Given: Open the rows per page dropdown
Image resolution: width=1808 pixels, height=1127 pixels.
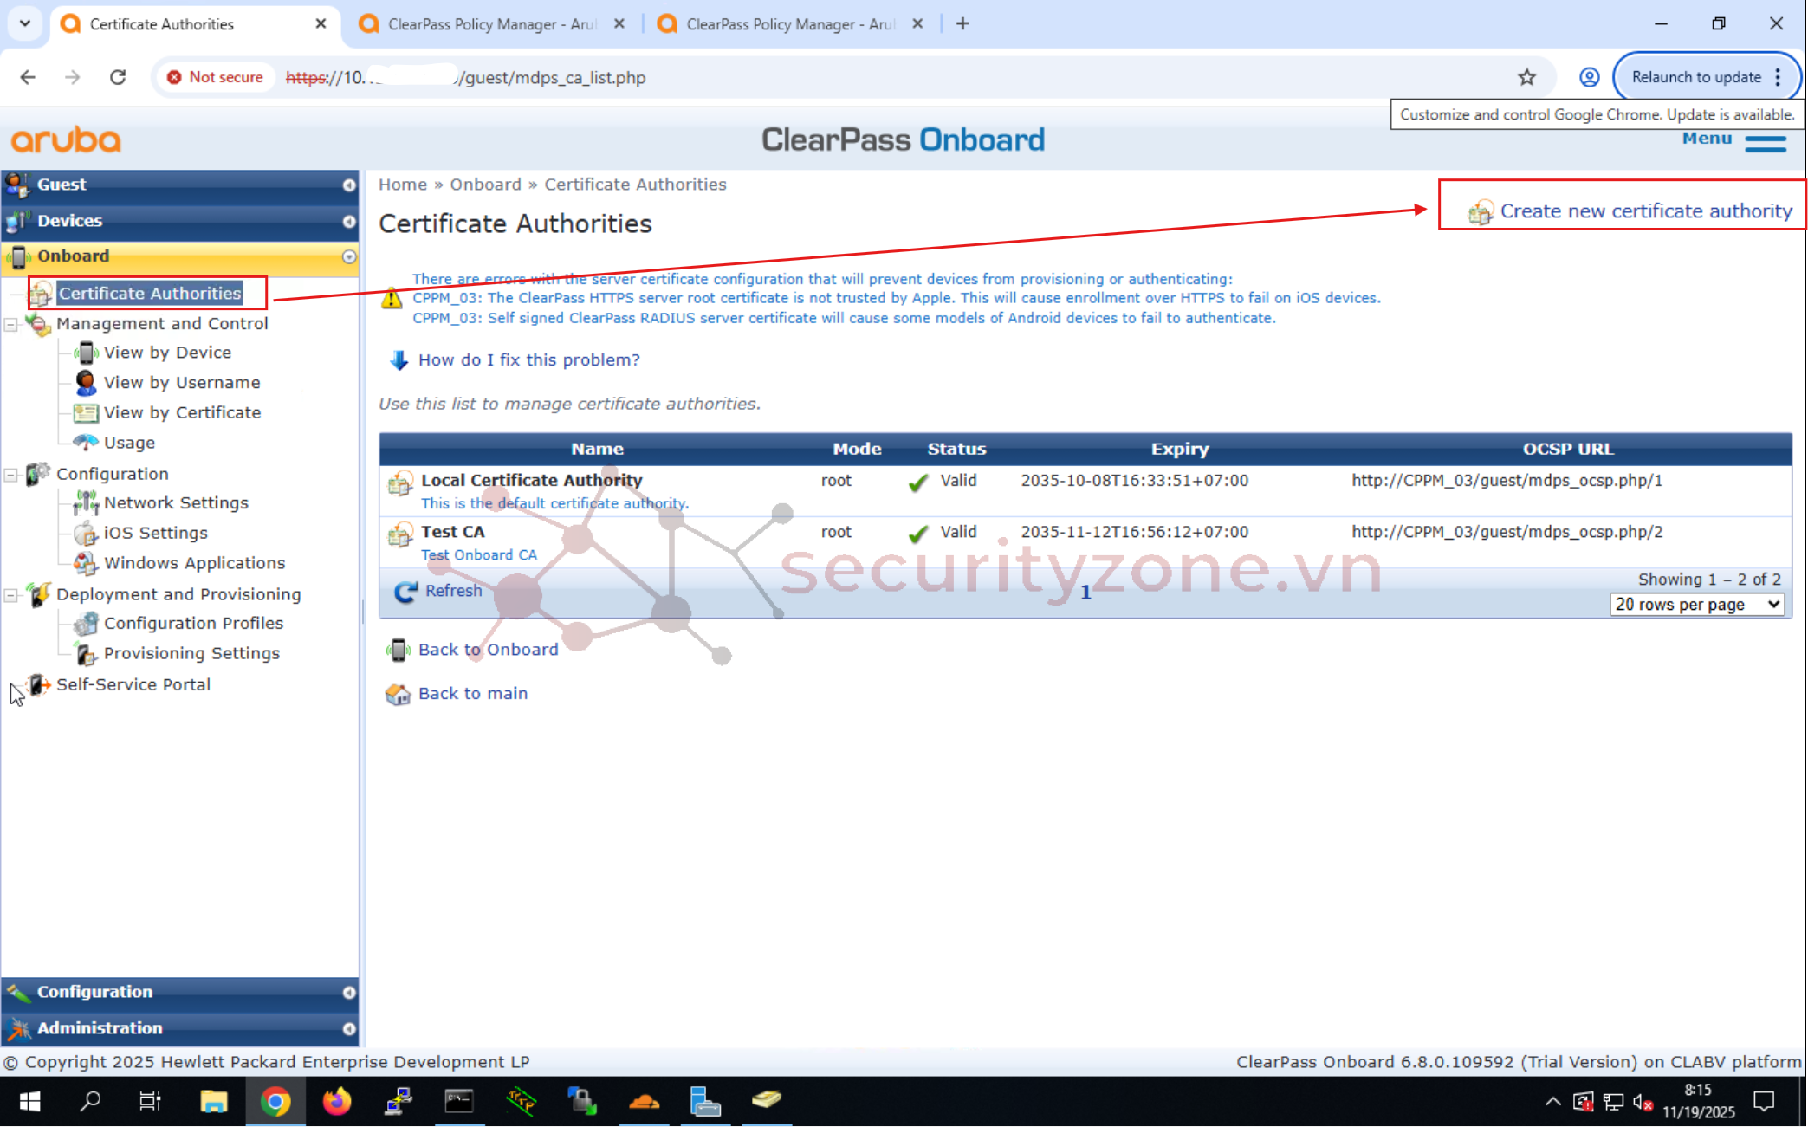Looking at the screenshot, I should pos(1696,605).
